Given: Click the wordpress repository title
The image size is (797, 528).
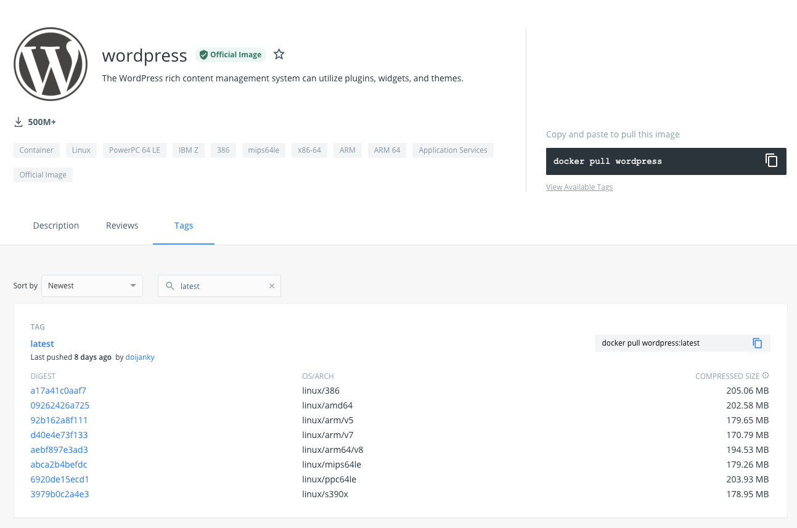Looking at the screenshot, I should (x=145, y=55).
